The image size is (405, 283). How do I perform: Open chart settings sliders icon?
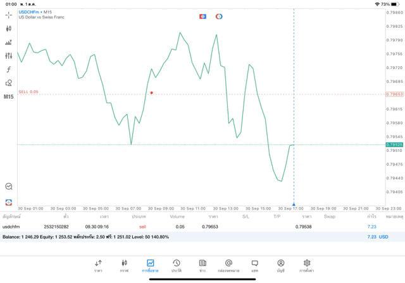pos(8,56)
